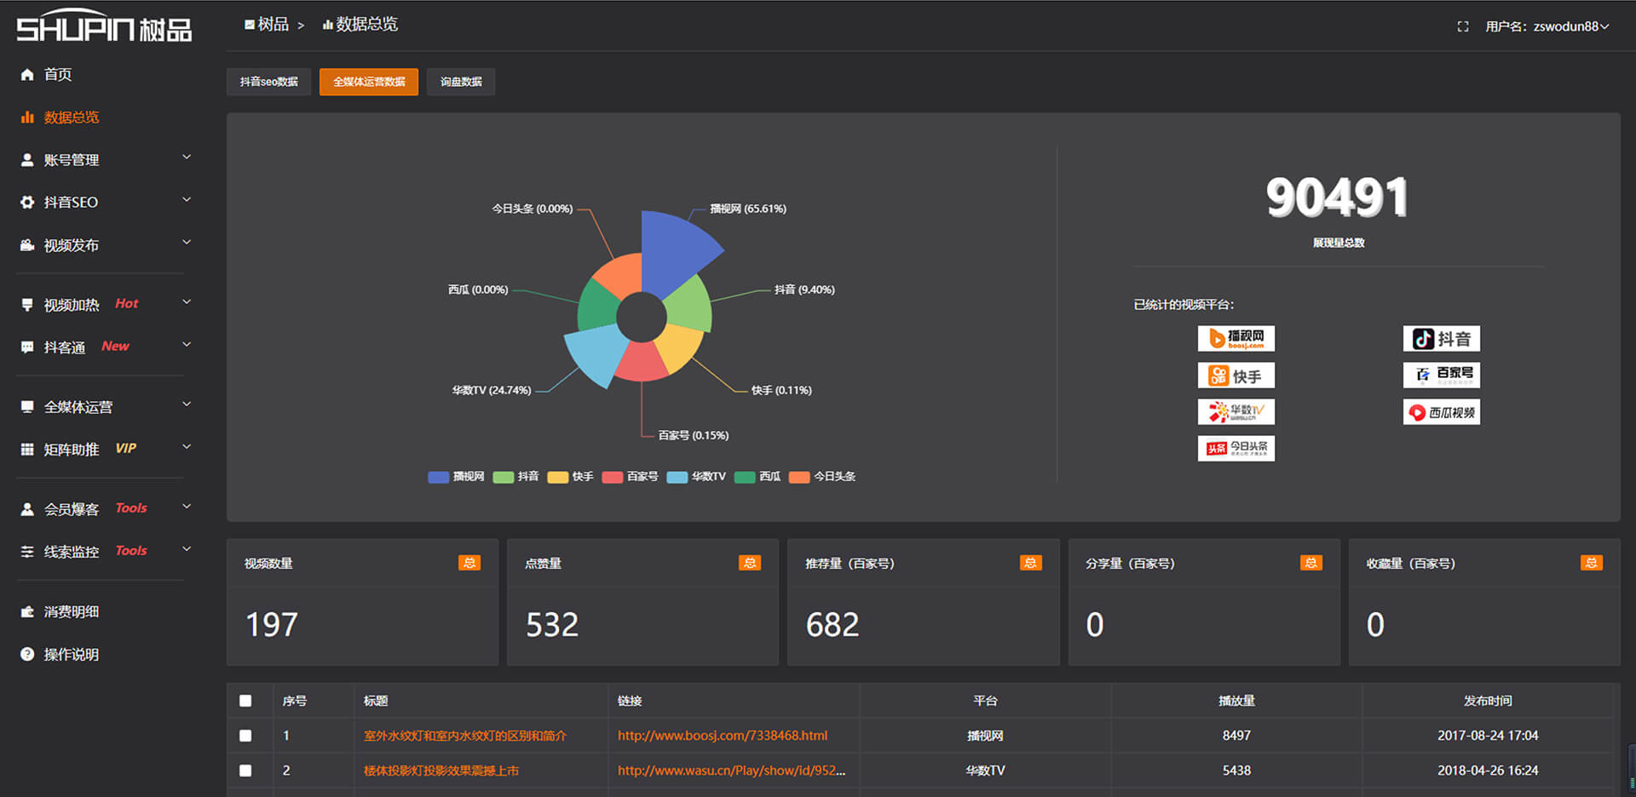
Task: Check the checkbox for row 1
Action: pos(245,736)
